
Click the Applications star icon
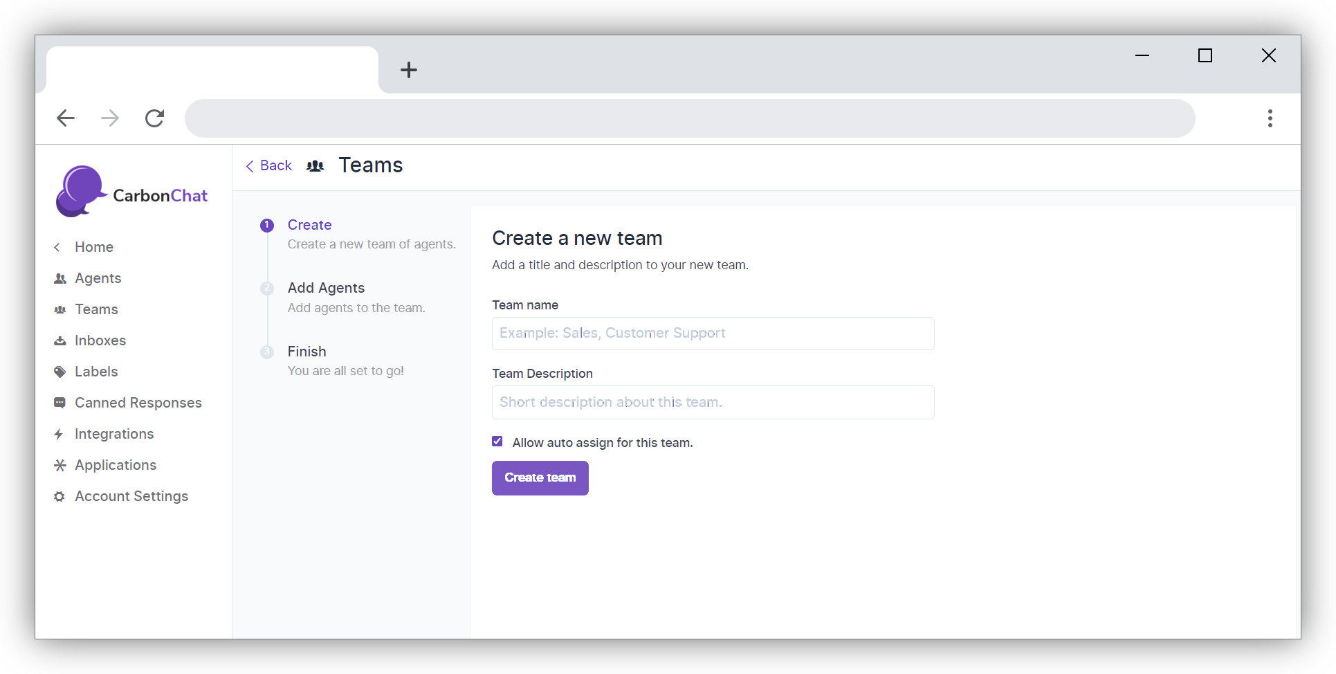pos(60,465)
